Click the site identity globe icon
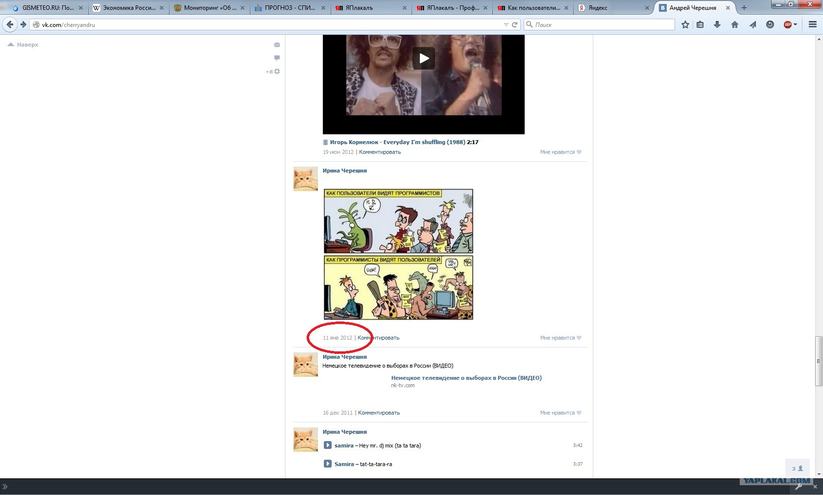The height and width of the screenshot is (495, 823). pos(36,25)
